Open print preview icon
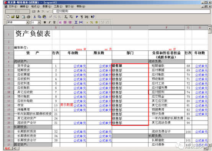 (x=23, y=17)
